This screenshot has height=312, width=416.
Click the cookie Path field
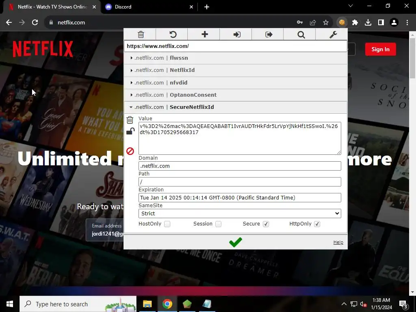[240, 182]
